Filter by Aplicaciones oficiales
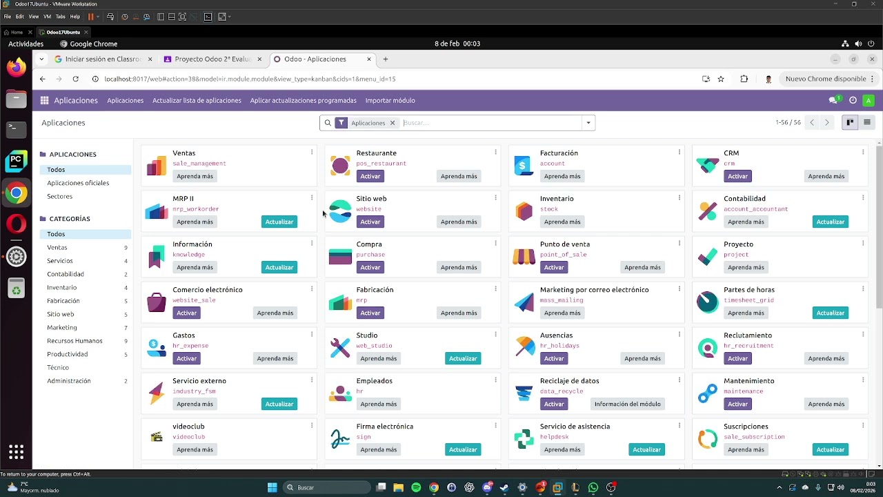Image resolution: width=883 pixels, height=497 pixels. click(78, 183)
